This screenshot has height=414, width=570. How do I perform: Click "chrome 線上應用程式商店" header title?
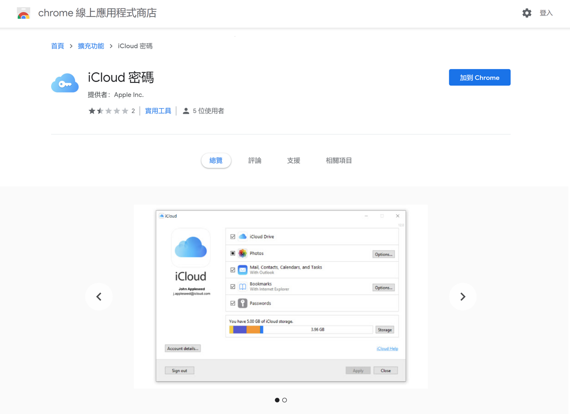98,13
